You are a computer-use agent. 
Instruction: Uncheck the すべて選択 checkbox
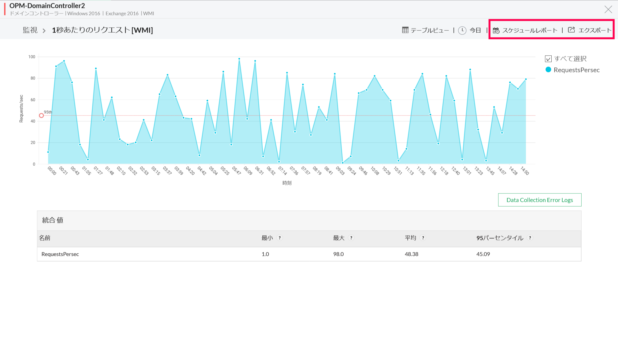pos(548,59)
